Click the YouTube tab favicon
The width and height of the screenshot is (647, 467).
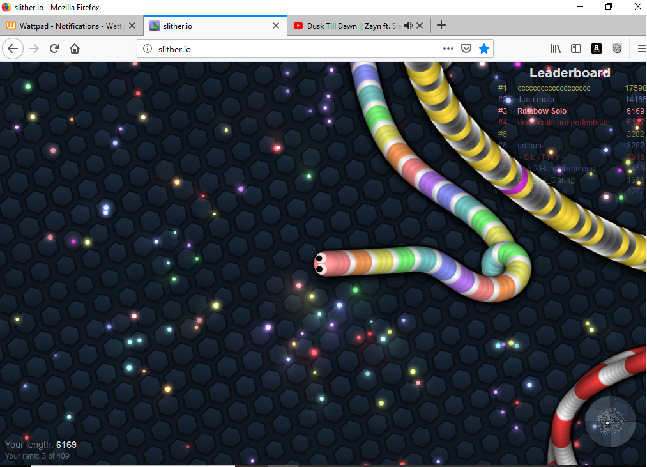(298, 26)
